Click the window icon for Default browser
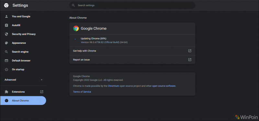 point(6,60)
